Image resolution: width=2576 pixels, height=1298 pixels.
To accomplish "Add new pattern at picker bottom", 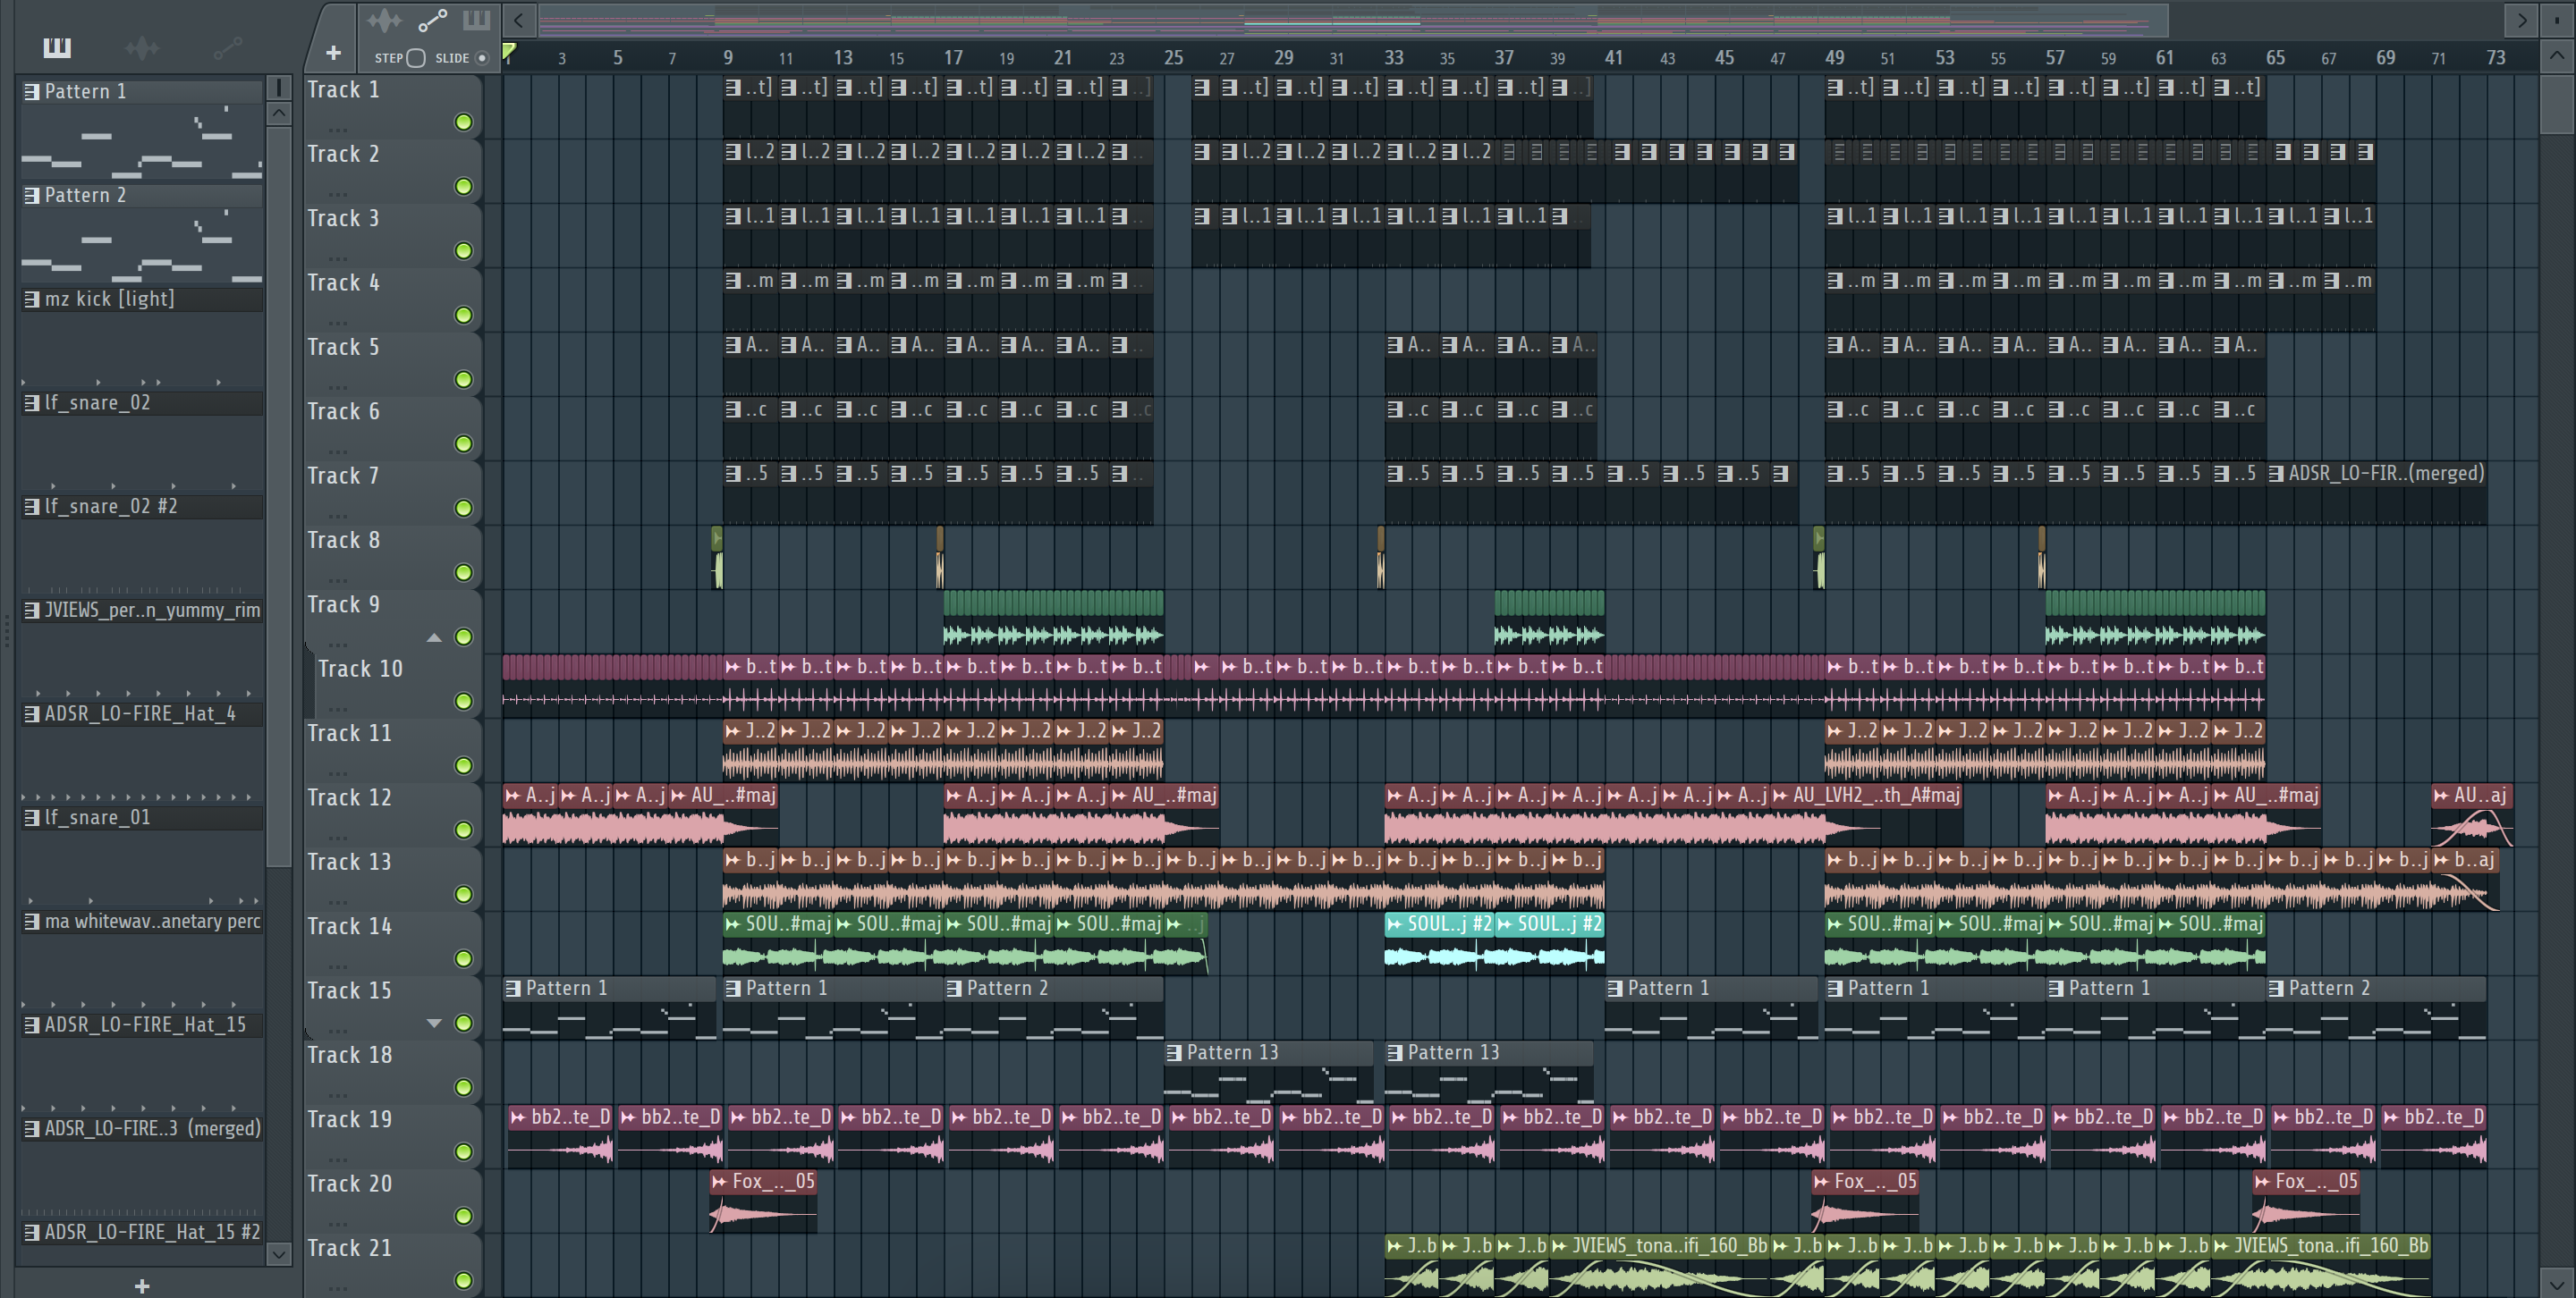I will click(x=142, y=1286).
